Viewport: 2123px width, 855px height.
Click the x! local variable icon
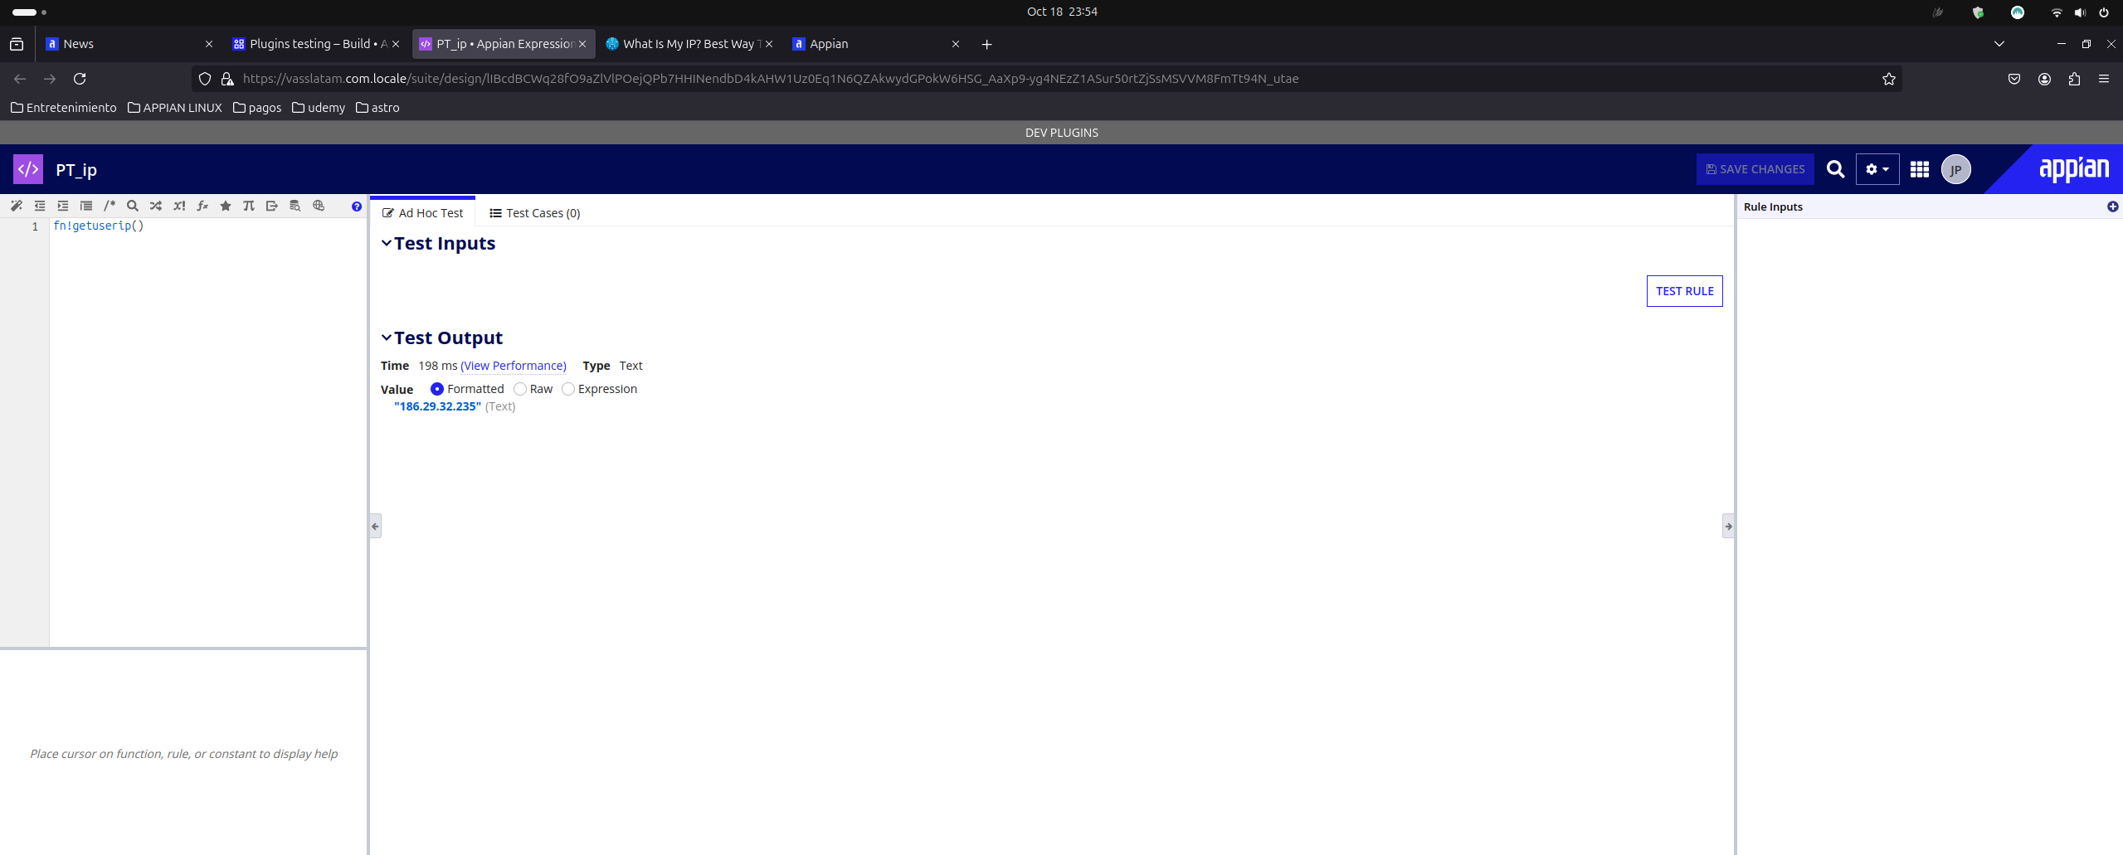(x=179, y=206)
